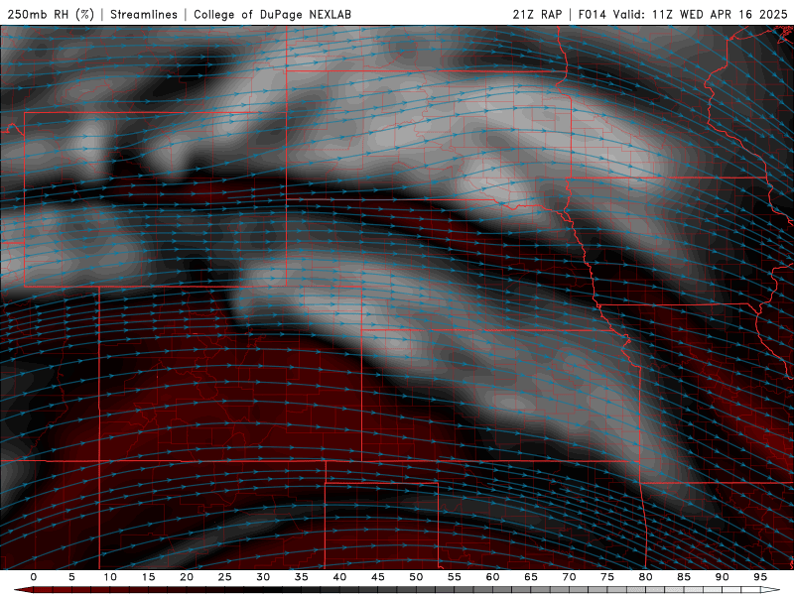Image resolution: width=794 pixels, height=595 pixels.
Task: Click the '0' value on the color scale
Action: (34, 577)
